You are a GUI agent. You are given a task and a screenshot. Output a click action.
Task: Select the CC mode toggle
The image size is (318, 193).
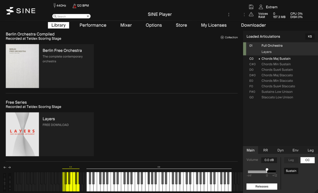pyautogui.click(x=307, y=160)
